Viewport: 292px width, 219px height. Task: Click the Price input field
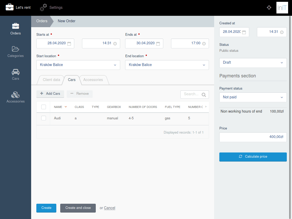[x=253, y=137]
